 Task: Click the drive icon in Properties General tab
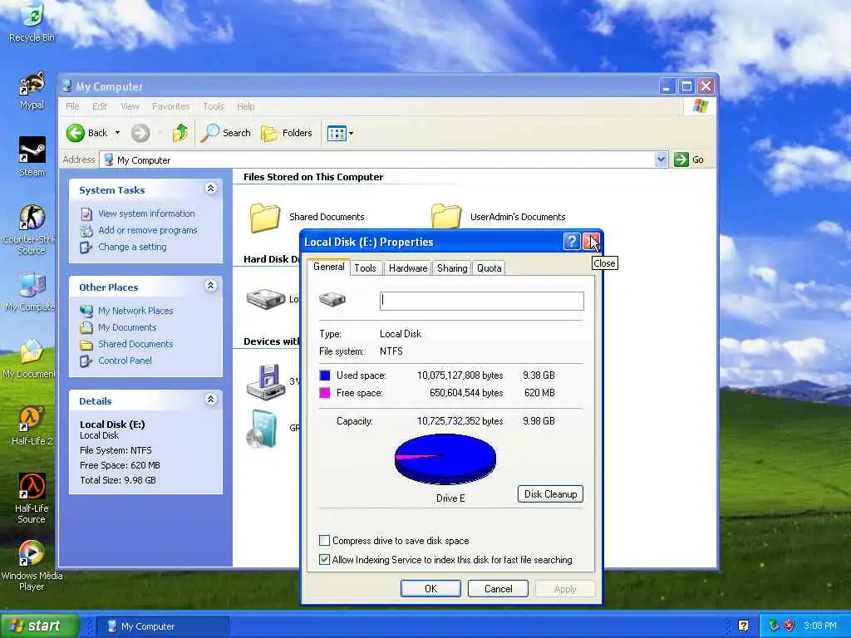point(332,299)
